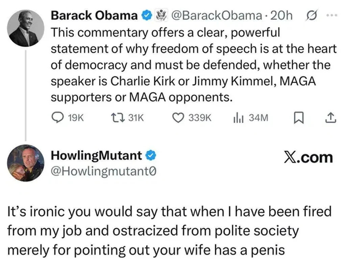The width and height of the screenshot is (346, 272).
Task: Bookmark Barack Obama's tweet
Action: [x=298, y=118]
